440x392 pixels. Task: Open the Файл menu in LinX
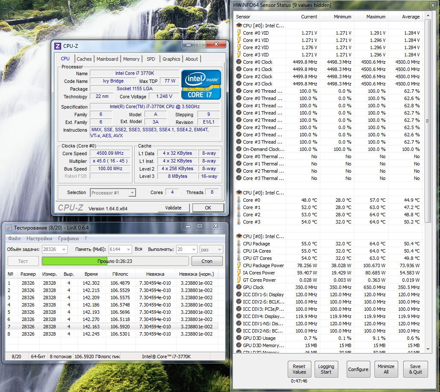[x=14, y=239]
